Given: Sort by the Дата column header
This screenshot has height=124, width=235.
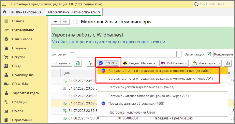Looking at the screenshot, I should pyautogui.click(x=66, y=73).
